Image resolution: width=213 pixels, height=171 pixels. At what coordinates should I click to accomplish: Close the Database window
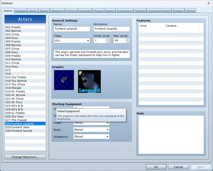(x=209, y=3)
